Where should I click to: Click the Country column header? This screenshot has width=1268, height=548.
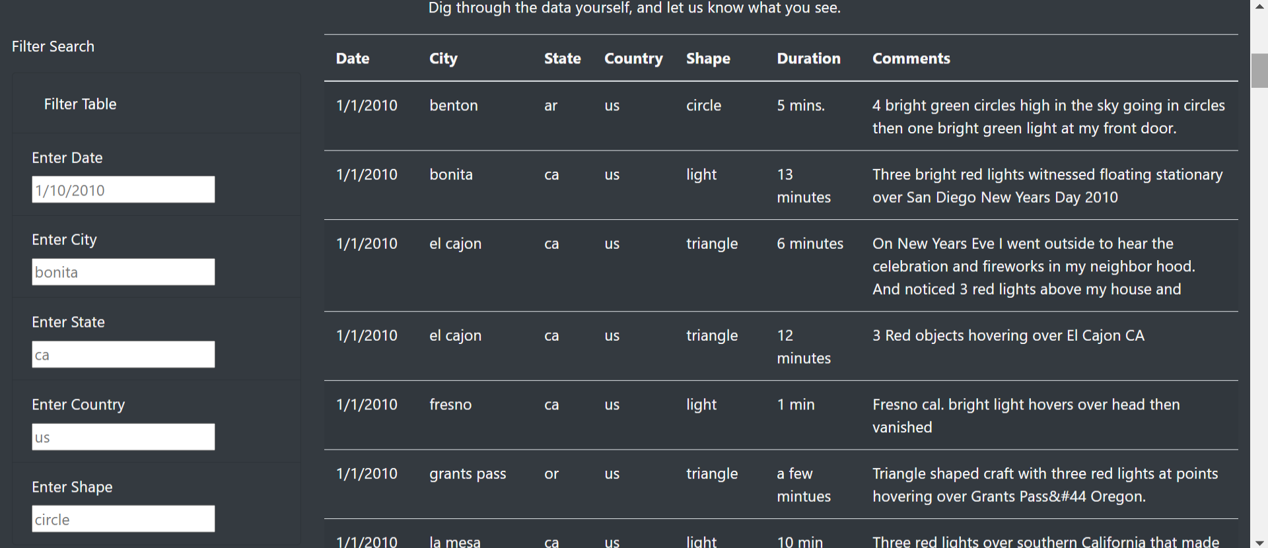(x=633, y=58)
